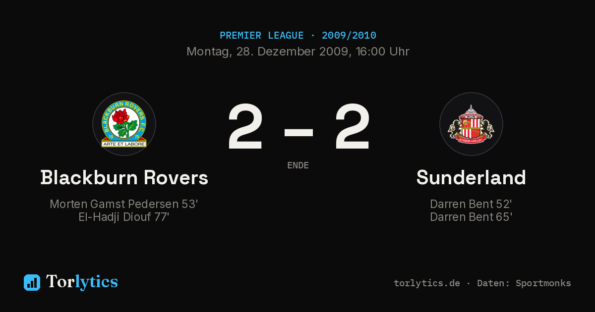Select Darren Bent 52' goal entry
The width and height of the screenshot is (595, 312).
[x=471, y=204]
